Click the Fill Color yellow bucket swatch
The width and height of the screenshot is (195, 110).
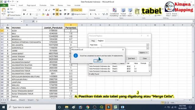[x=43, y=14]
